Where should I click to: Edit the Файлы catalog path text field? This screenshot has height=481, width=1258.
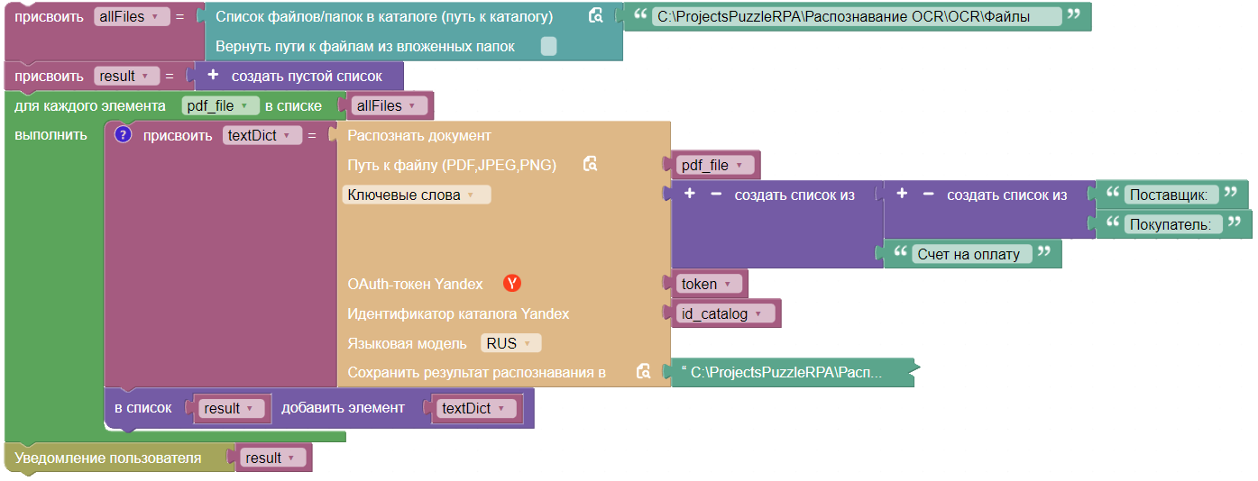pyautogui.click(x=857, y=16)
